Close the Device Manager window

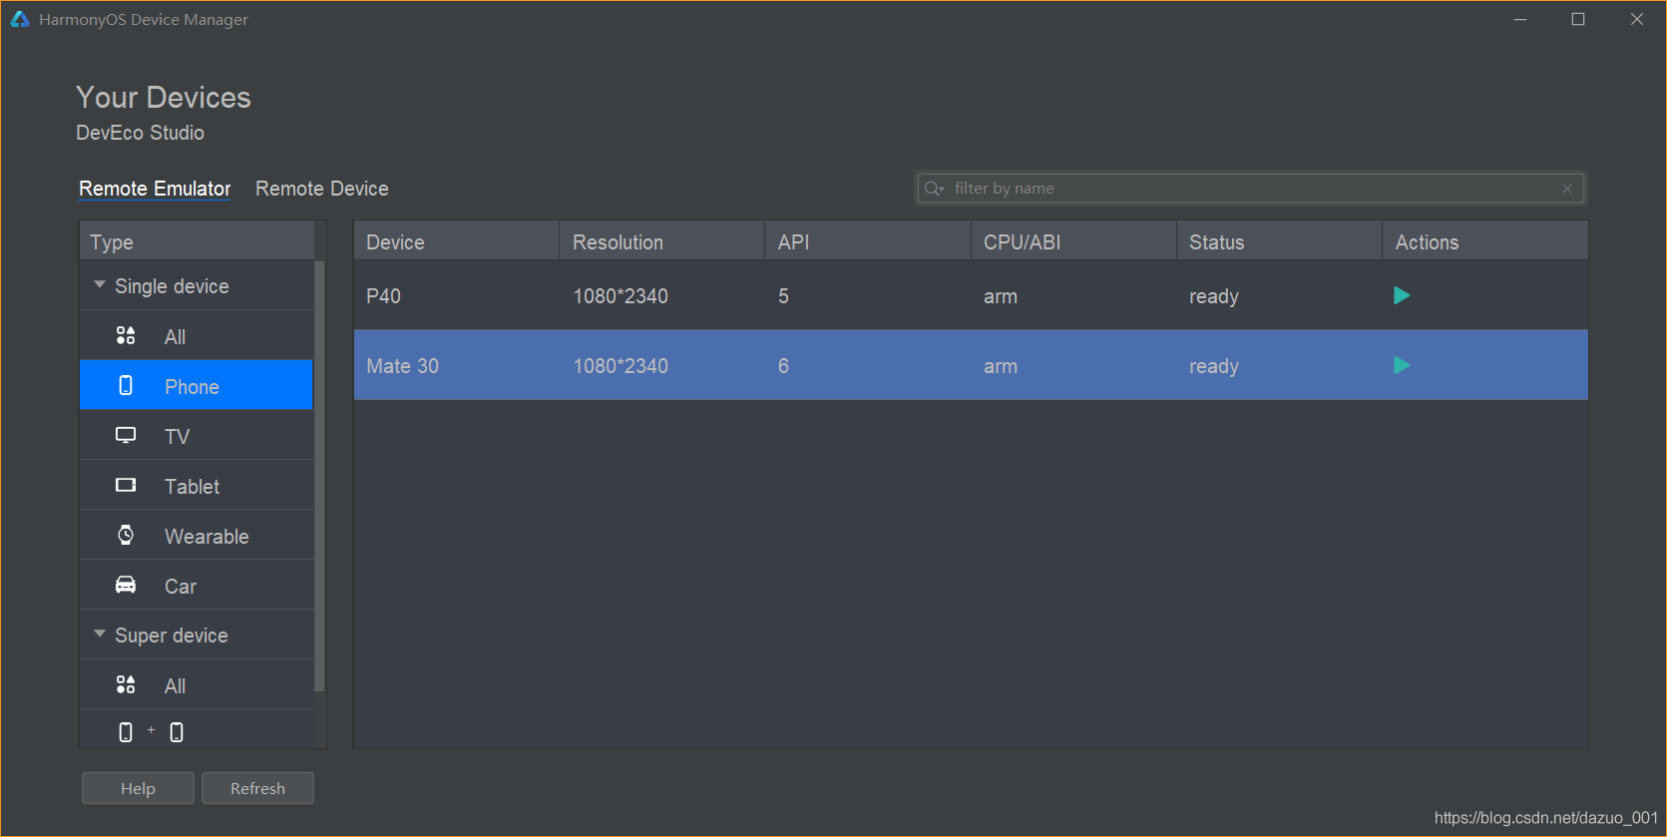click(x=1637, y=19)
